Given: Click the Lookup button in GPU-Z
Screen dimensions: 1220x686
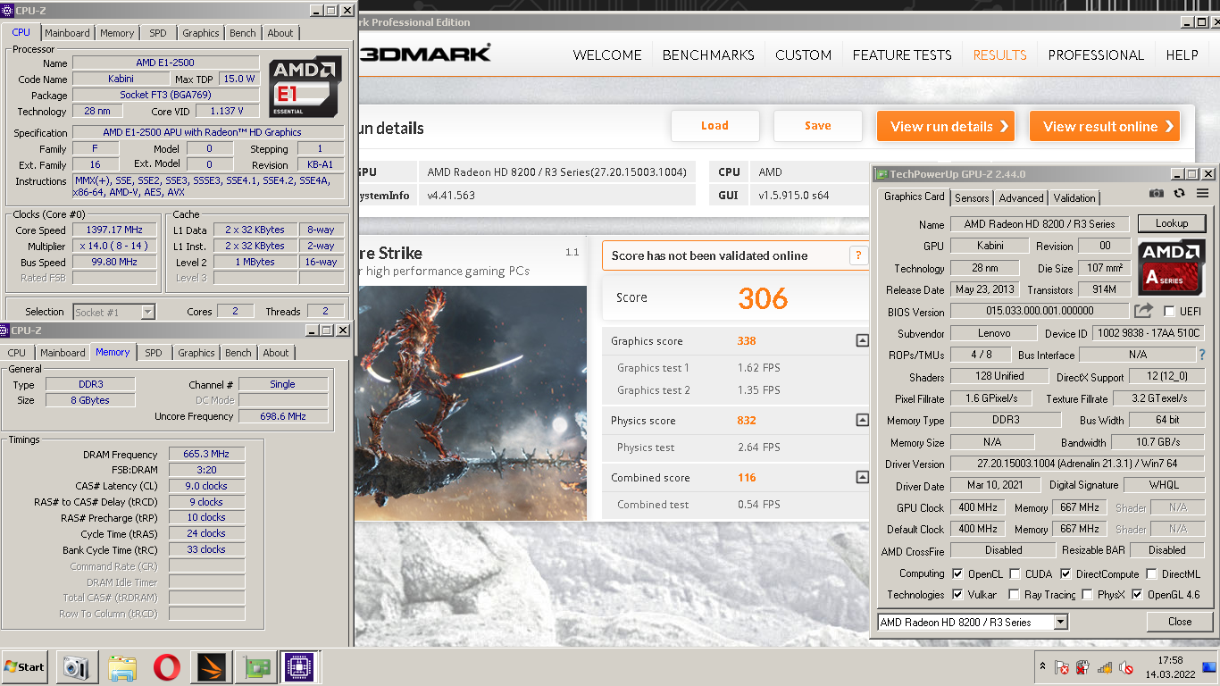Looking at the screenshot, I should pyautogui.click(x=1172, y=223).
